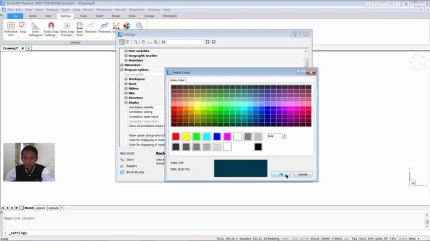The height and width of the screenshot is (241, 430).
Task: Toggle ORTHO in status bar
Action: [304, 238]
